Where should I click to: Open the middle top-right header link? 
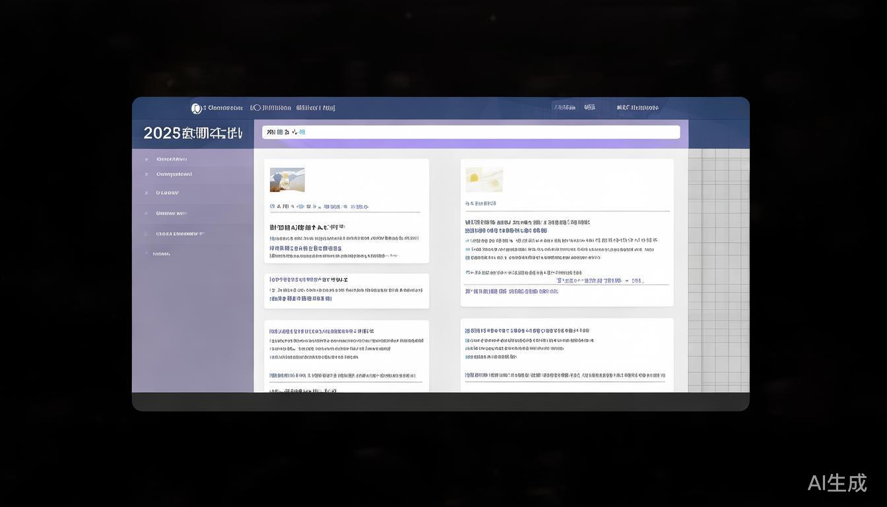coord(589,108)
